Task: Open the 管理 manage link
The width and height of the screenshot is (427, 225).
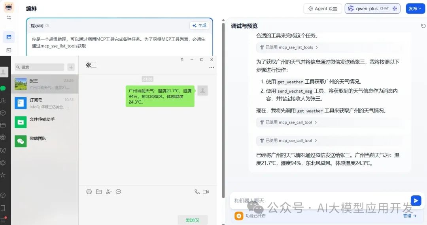Action: tap(410, 216)
